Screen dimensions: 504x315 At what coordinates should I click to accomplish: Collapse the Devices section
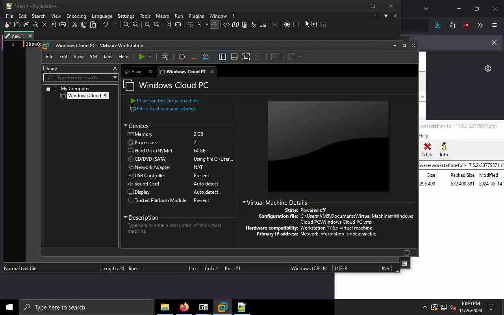coord(126,126)
